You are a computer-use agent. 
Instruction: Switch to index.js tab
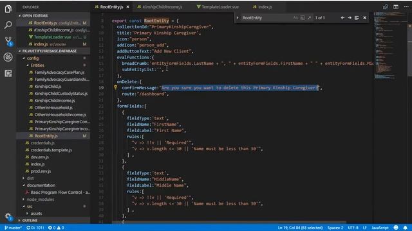265,7
